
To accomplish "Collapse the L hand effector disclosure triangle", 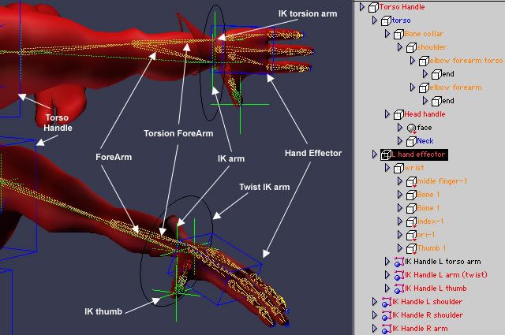I will click(374, 154).
